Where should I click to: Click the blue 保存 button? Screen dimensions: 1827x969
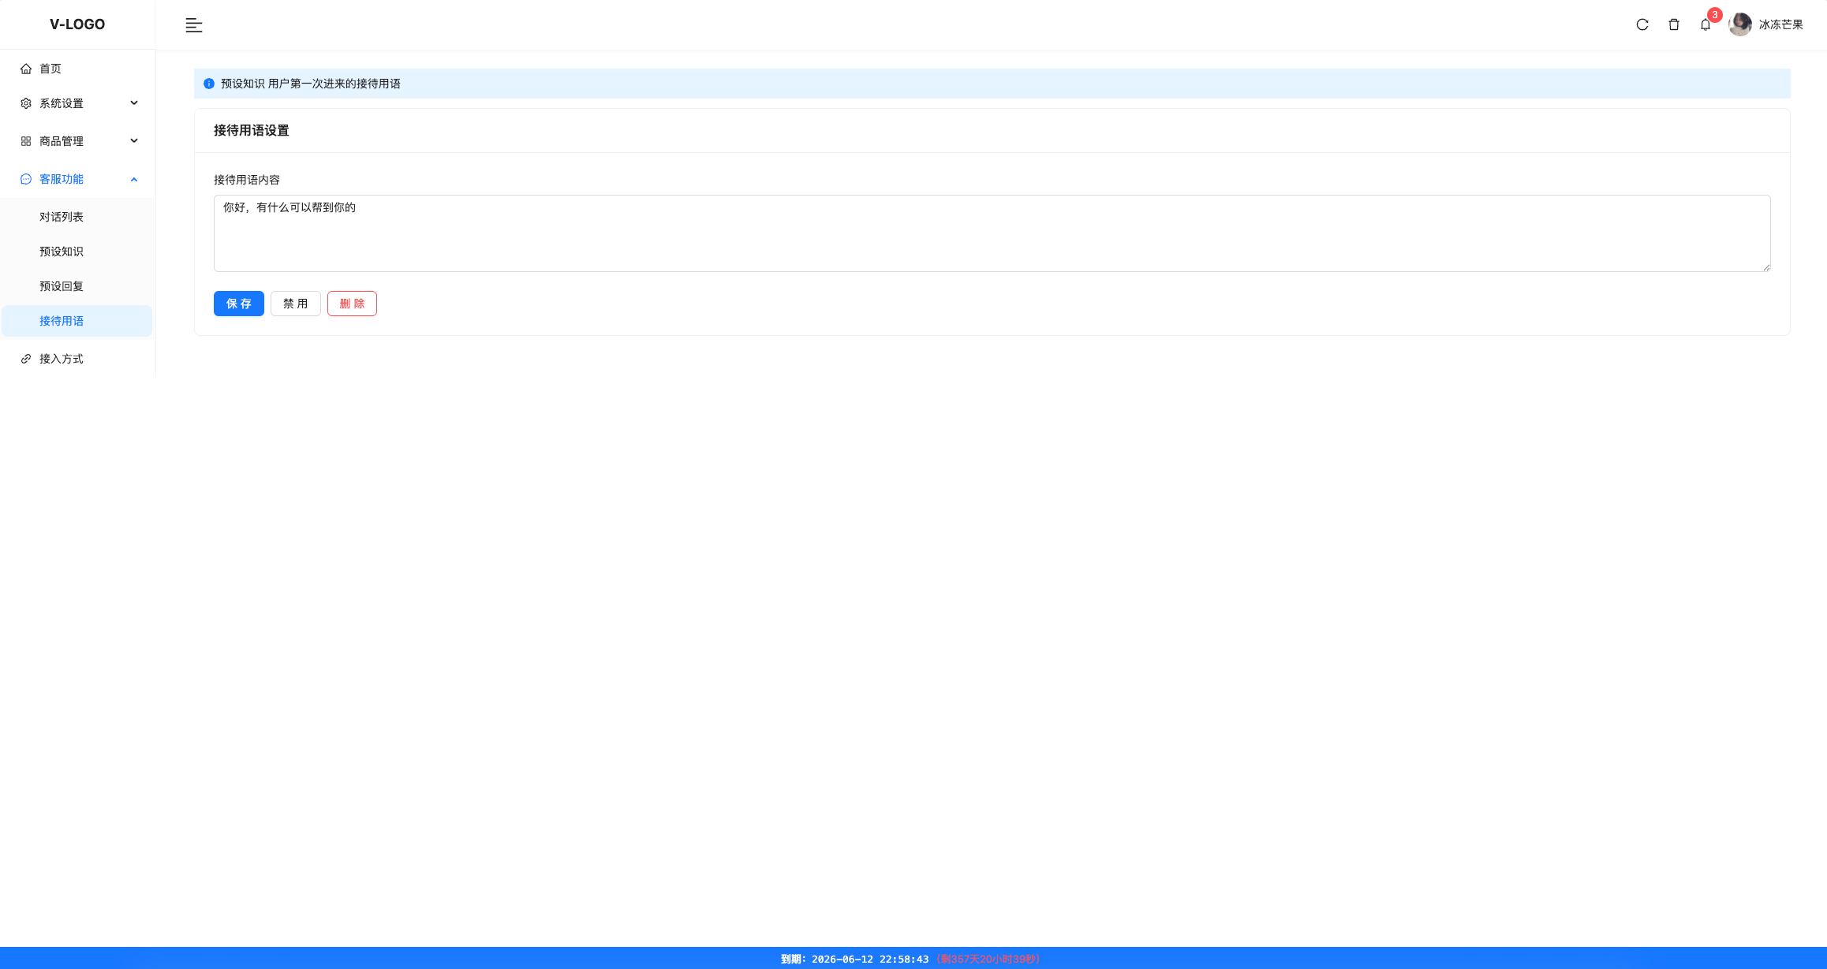tap(238, 304)
